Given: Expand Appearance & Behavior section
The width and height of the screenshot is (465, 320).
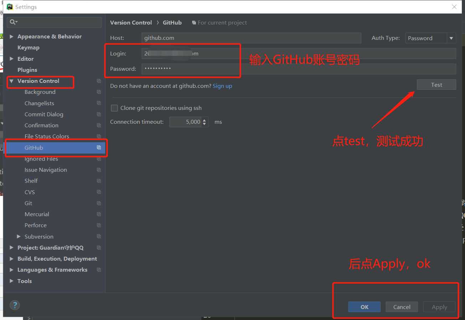Looking at the screenshot, I should coord(11,37).
